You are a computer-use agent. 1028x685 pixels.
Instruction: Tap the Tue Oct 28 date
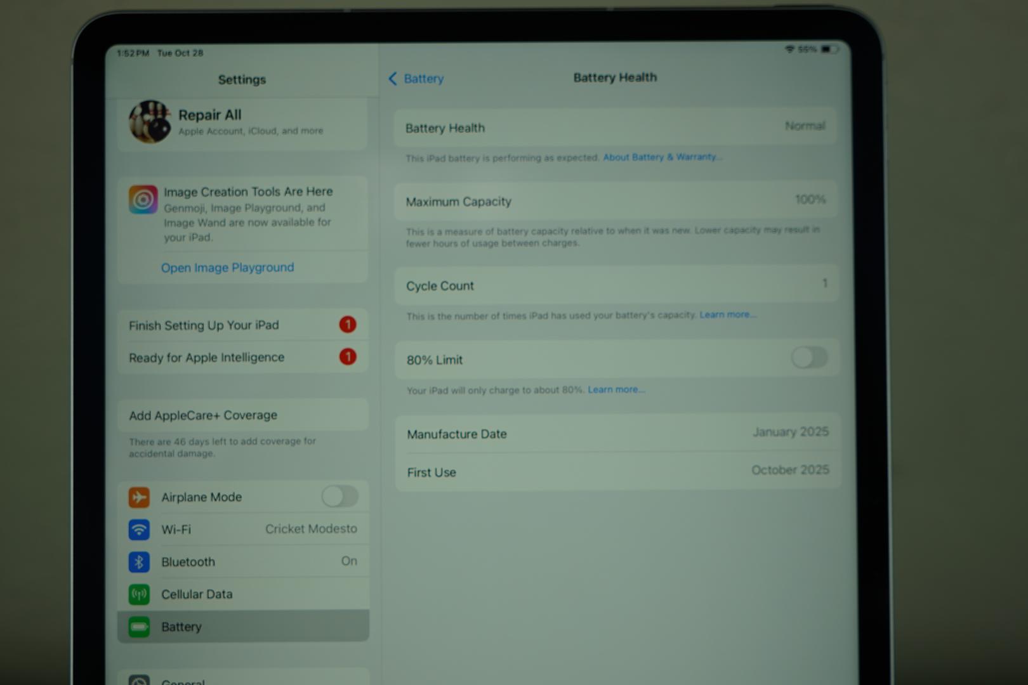point(180,53)
